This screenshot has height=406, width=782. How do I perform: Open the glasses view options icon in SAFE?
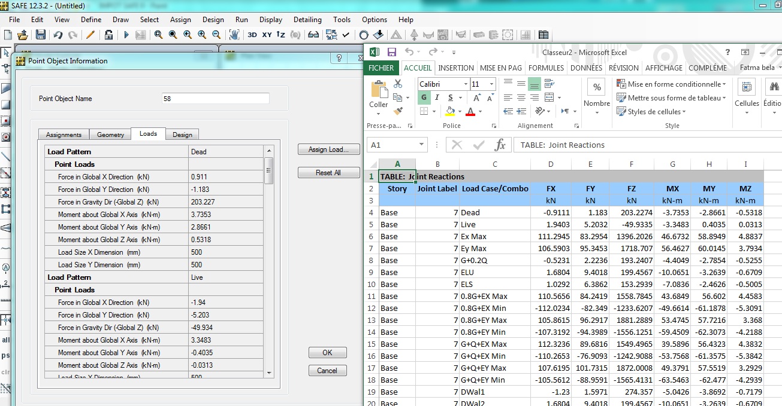(313, 35)
